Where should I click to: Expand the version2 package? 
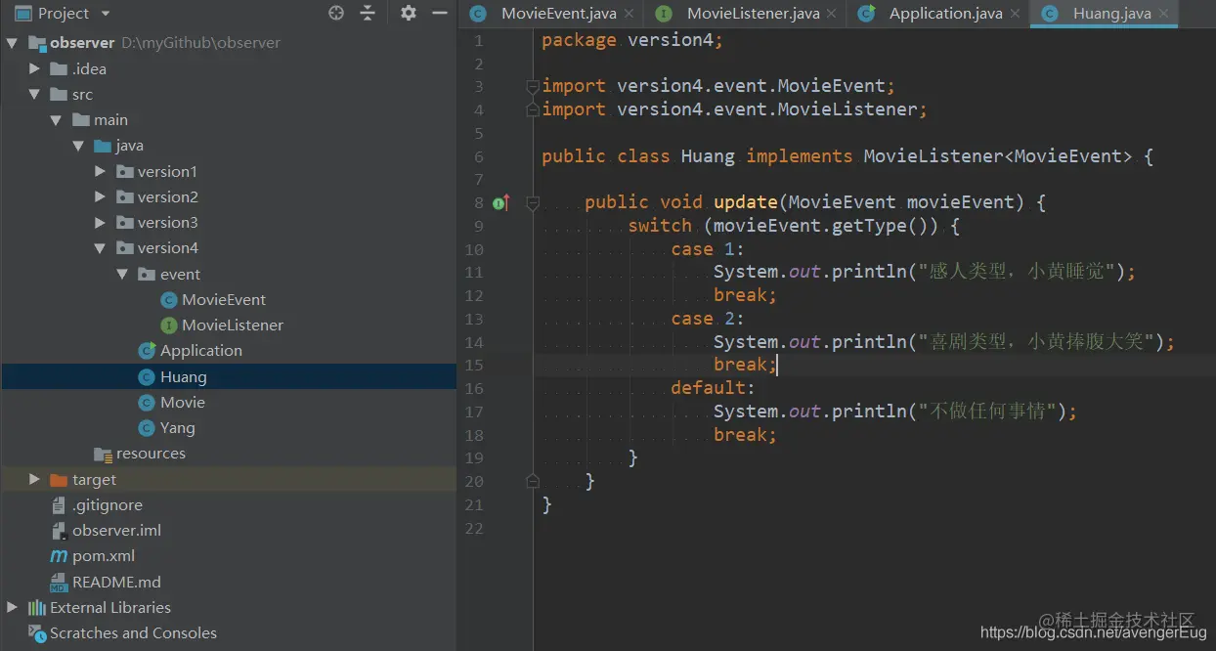pyautogui.click(x=100, y=196)
